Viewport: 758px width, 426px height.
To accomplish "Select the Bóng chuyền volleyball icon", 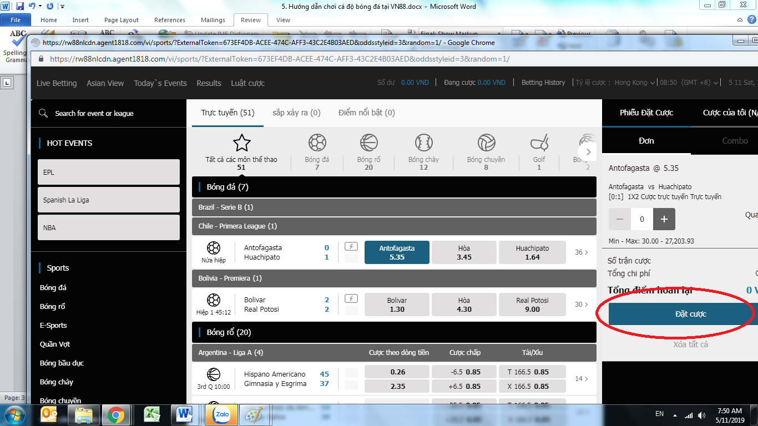I will (x=486, y=143).
